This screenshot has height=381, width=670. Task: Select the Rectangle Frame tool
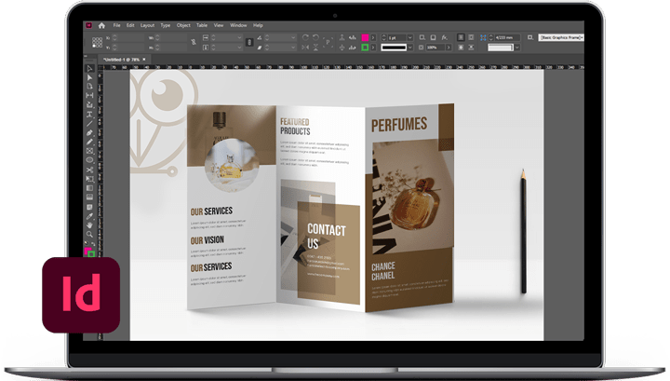click(x=89, y=151)
